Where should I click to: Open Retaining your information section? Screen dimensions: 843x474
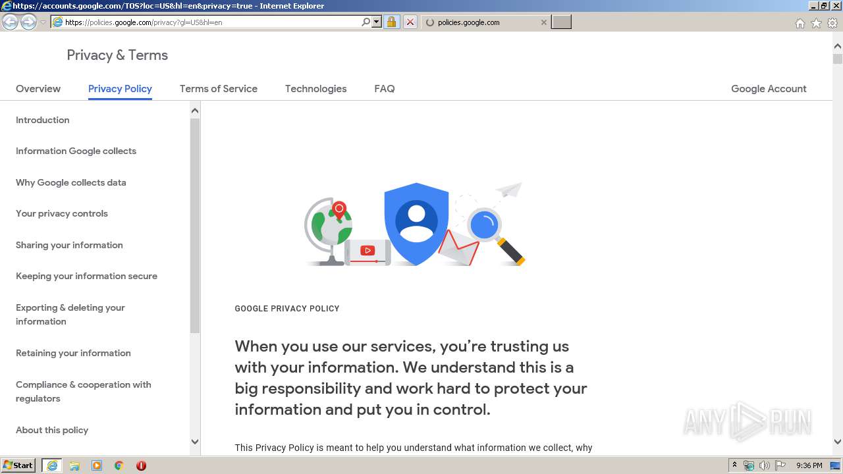(x=73, y=353)
